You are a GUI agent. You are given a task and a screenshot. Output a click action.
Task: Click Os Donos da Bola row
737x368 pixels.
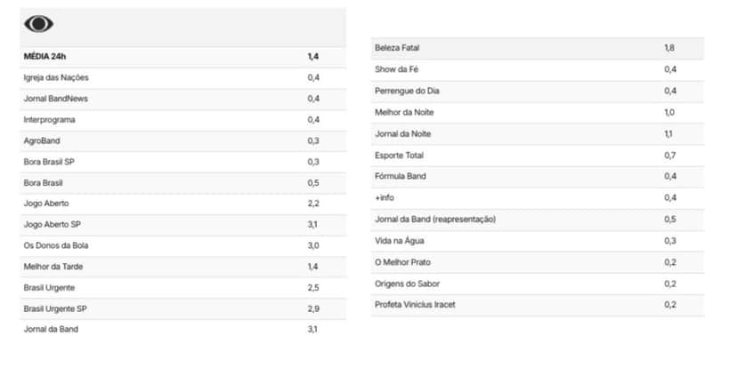pos(182,246)
